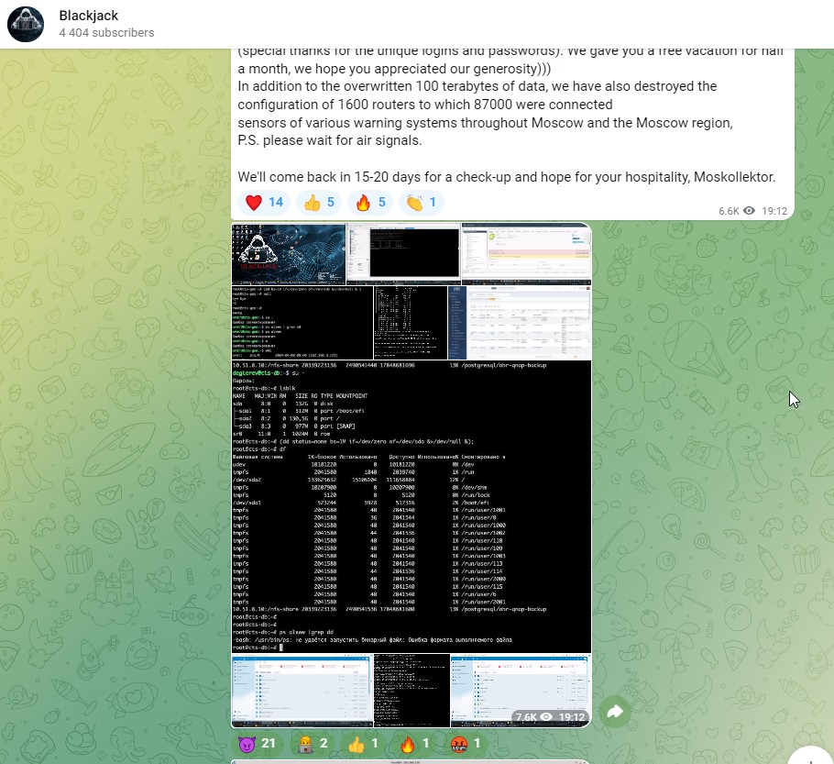This screenshot has width=834, height=764.
Task: Open the Blackjack logo thumbnail in album
Action: point(288,254)
